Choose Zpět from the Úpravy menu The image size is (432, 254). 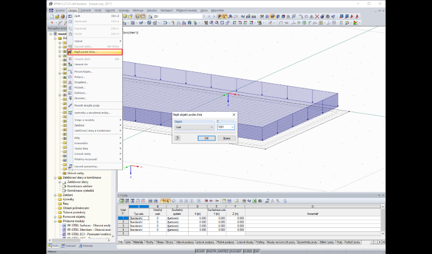point(95,16)
